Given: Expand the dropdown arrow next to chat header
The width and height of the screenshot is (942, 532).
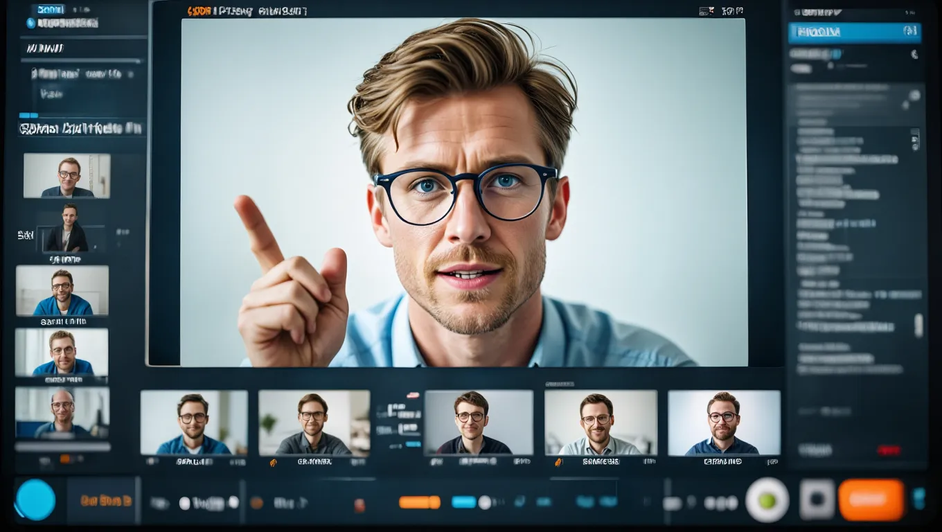Looking at the screenshot, I should [x=837, y=12].
